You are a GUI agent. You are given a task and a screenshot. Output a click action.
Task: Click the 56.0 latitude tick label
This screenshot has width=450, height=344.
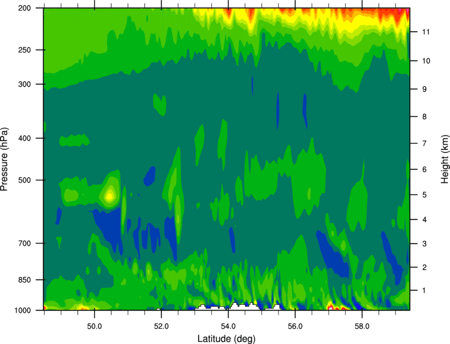(295, 327)
